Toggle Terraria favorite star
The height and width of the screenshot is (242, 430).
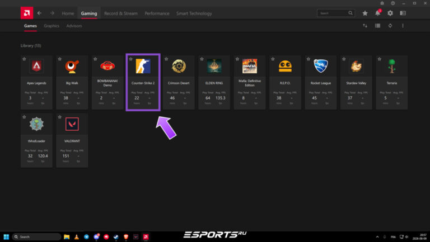point(379,59)
